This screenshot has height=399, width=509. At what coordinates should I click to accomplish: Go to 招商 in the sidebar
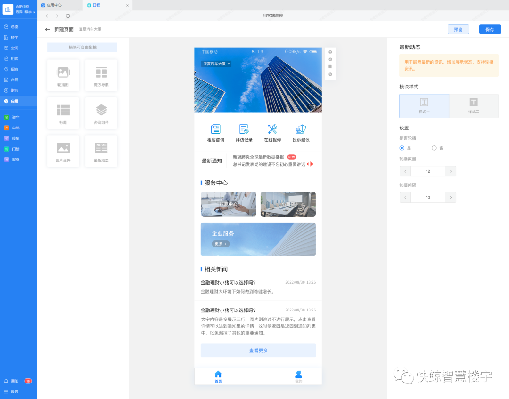(x=18, y=69)
